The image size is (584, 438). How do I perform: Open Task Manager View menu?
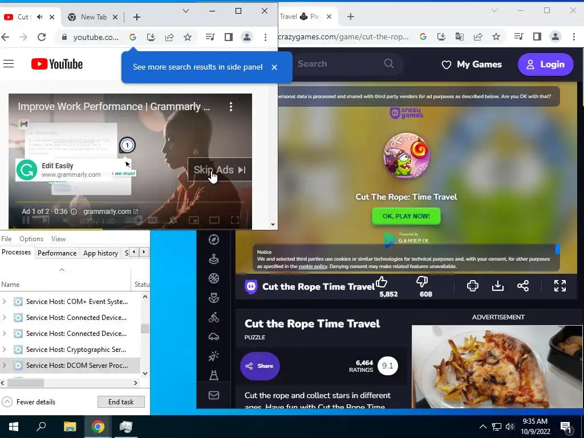point(59,239)
